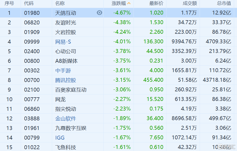Click the 总市值 column header
The height and width of the screenshot is (151, 237).
click(224, 3)
